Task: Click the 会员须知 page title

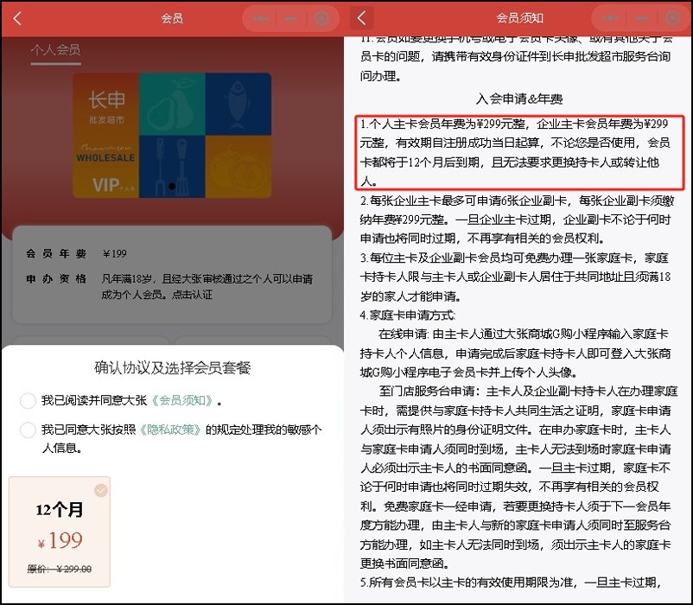Action: tap(518, 18)
